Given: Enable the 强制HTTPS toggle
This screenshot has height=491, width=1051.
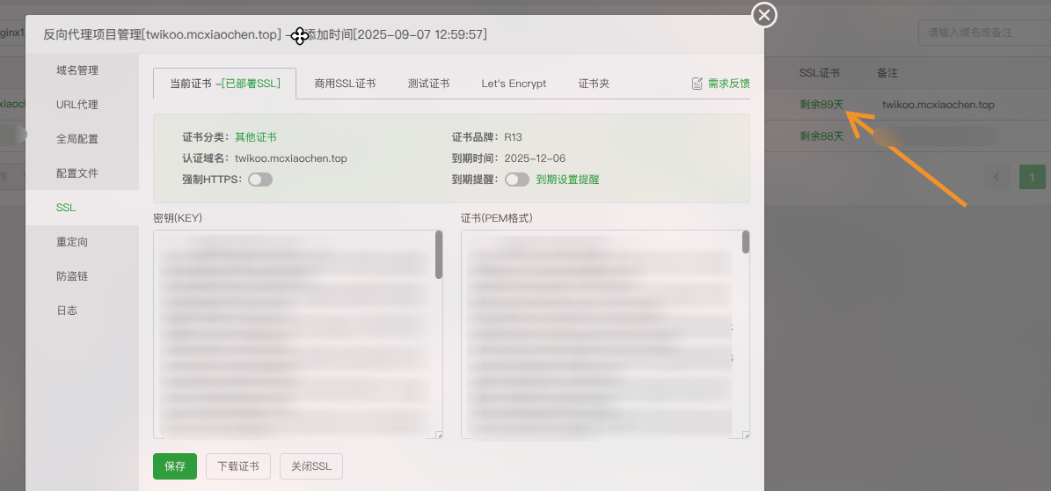Looking at the screenshot, I should 260,180.
